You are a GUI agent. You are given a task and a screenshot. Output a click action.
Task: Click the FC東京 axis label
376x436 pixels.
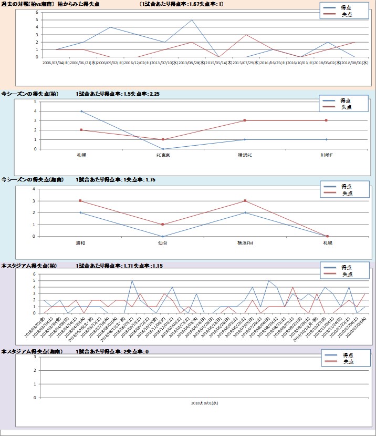point(163,155)
